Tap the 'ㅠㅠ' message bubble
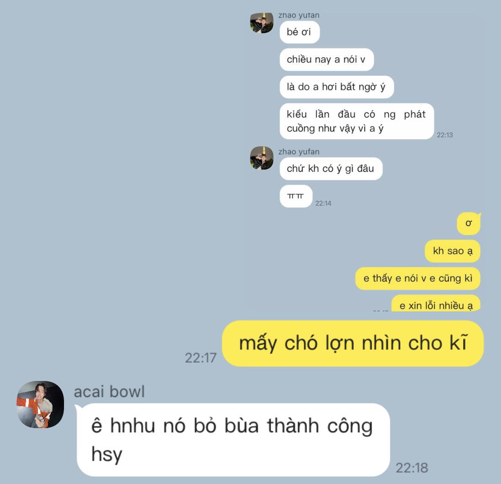This screenshot has height=484, width=501. (296, 196)
